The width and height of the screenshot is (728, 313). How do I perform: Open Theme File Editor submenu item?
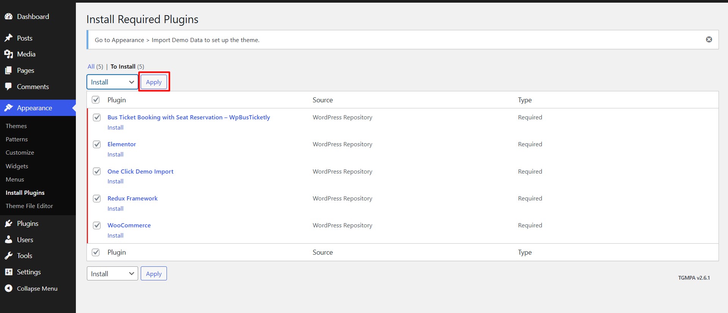[x=29, y=206]
